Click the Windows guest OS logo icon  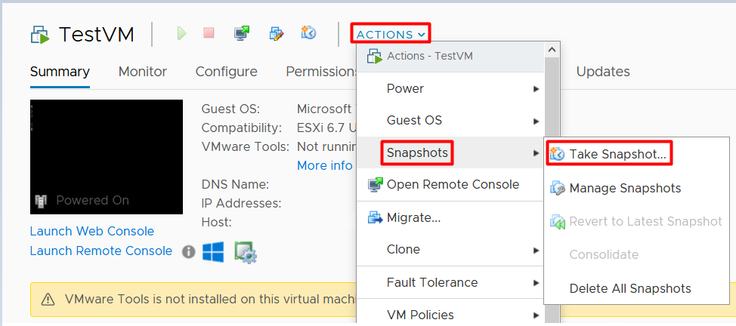(213, 252)
